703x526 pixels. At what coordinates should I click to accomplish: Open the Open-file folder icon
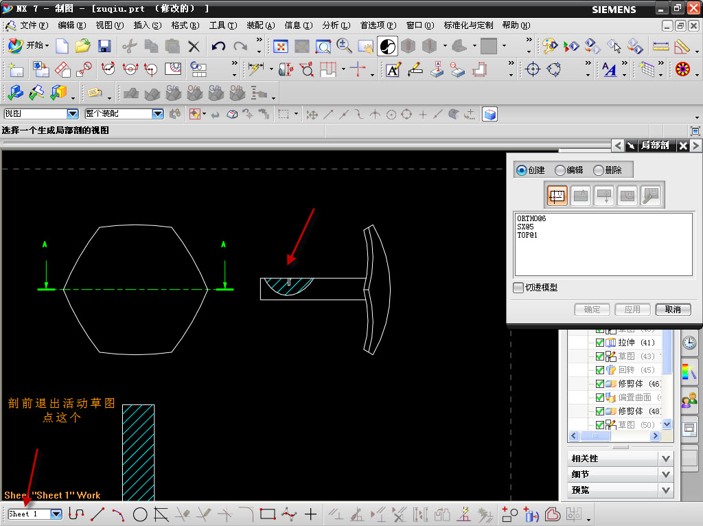pyautogui.click(x=83, y=46)
